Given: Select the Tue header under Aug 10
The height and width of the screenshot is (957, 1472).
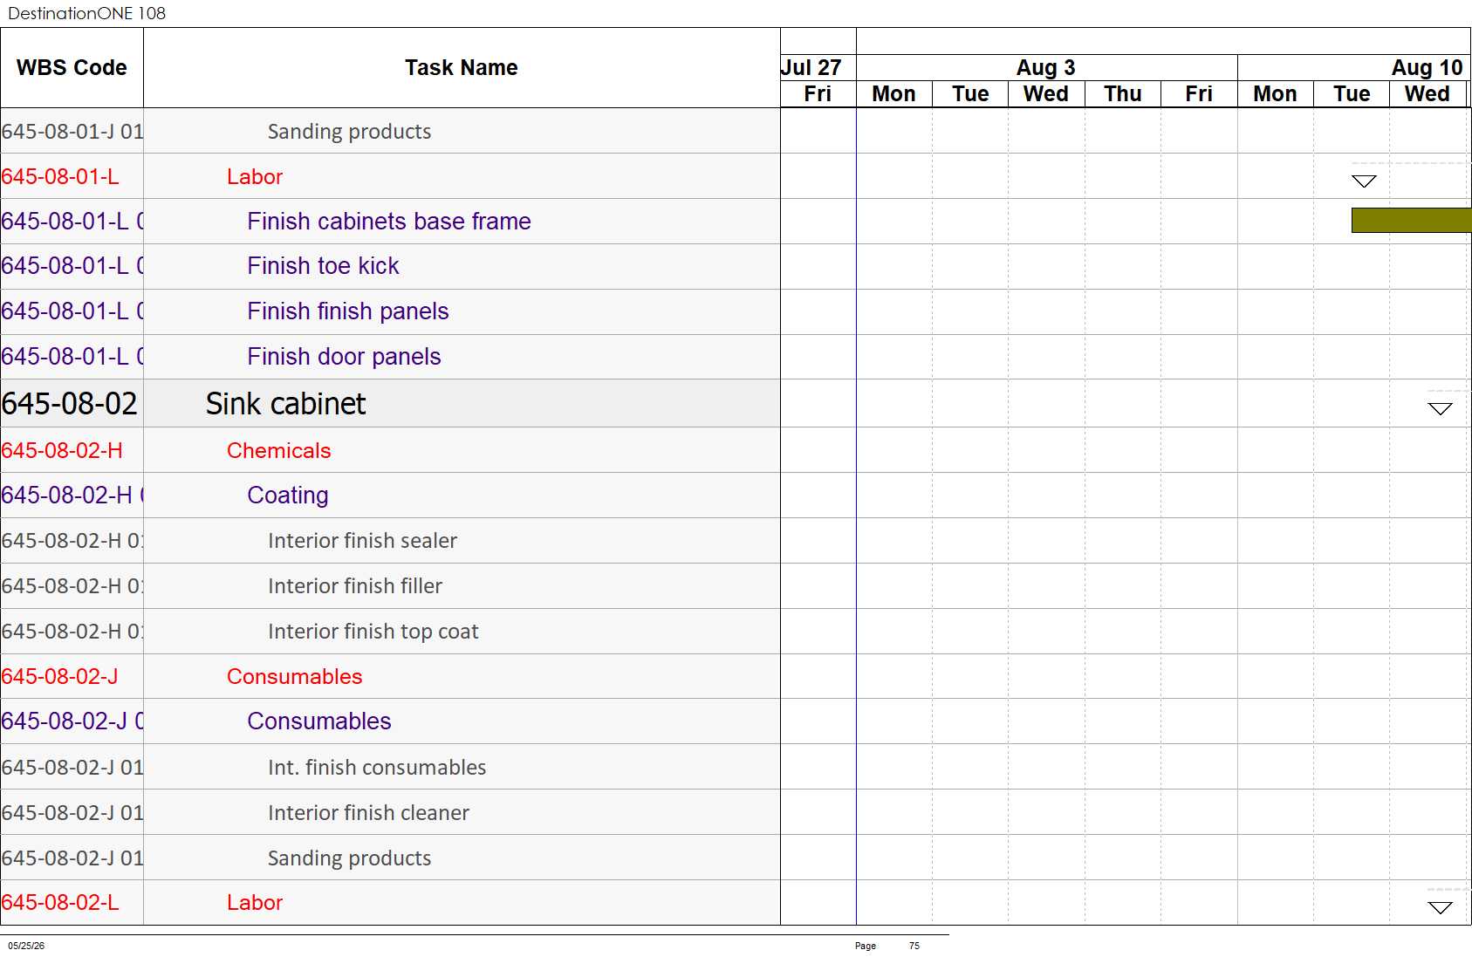Looking at the screenshot, I should pyautogui.click(x=1352, y=94).
